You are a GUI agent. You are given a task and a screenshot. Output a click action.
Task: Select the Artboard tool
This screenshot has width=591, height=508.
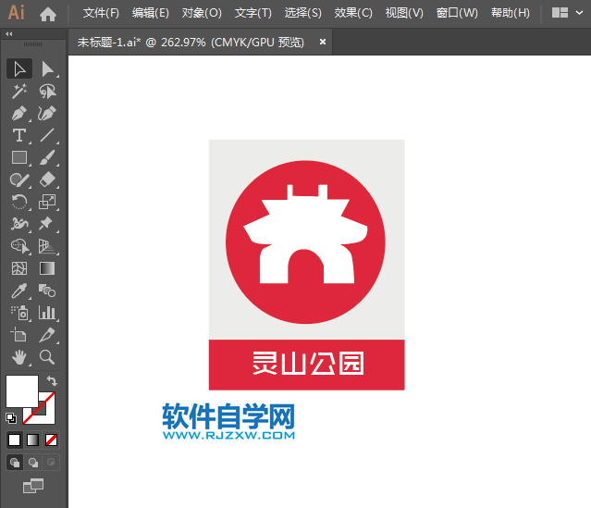[x=19, y=335]
